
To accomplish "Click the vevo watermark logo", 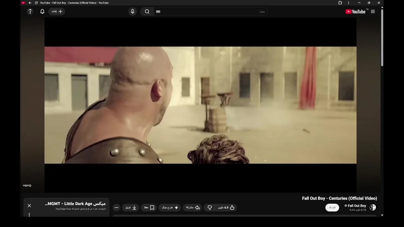I will (27, 185).
